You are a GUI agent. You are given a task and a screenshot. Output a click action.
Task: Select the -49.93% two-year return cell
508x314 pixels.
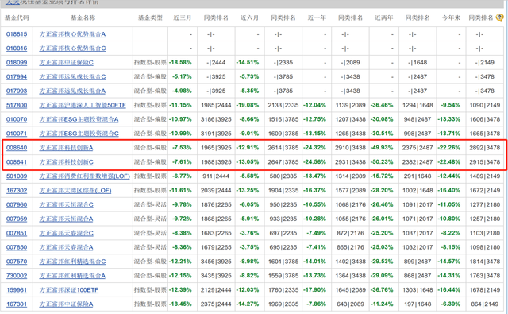[x=382, y=148]
